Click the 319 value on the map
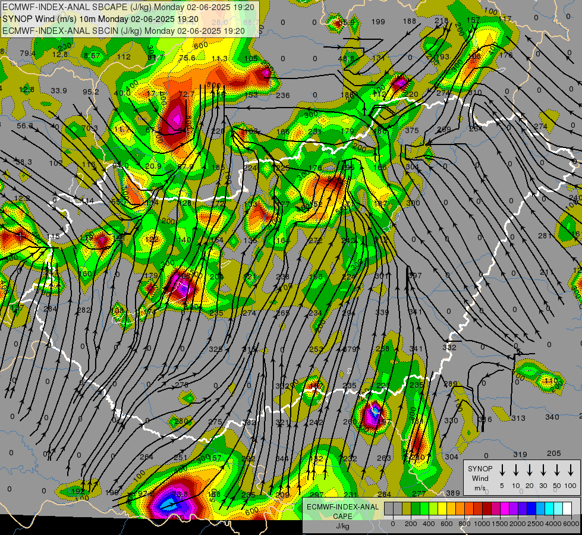Image resolution: width=582 pixels, height=535 pixels. (520, 454)
